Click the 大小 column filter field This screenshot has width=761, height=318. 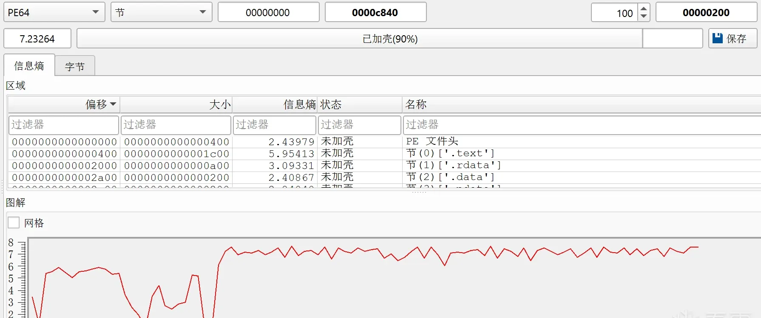(x=176, y=125)
